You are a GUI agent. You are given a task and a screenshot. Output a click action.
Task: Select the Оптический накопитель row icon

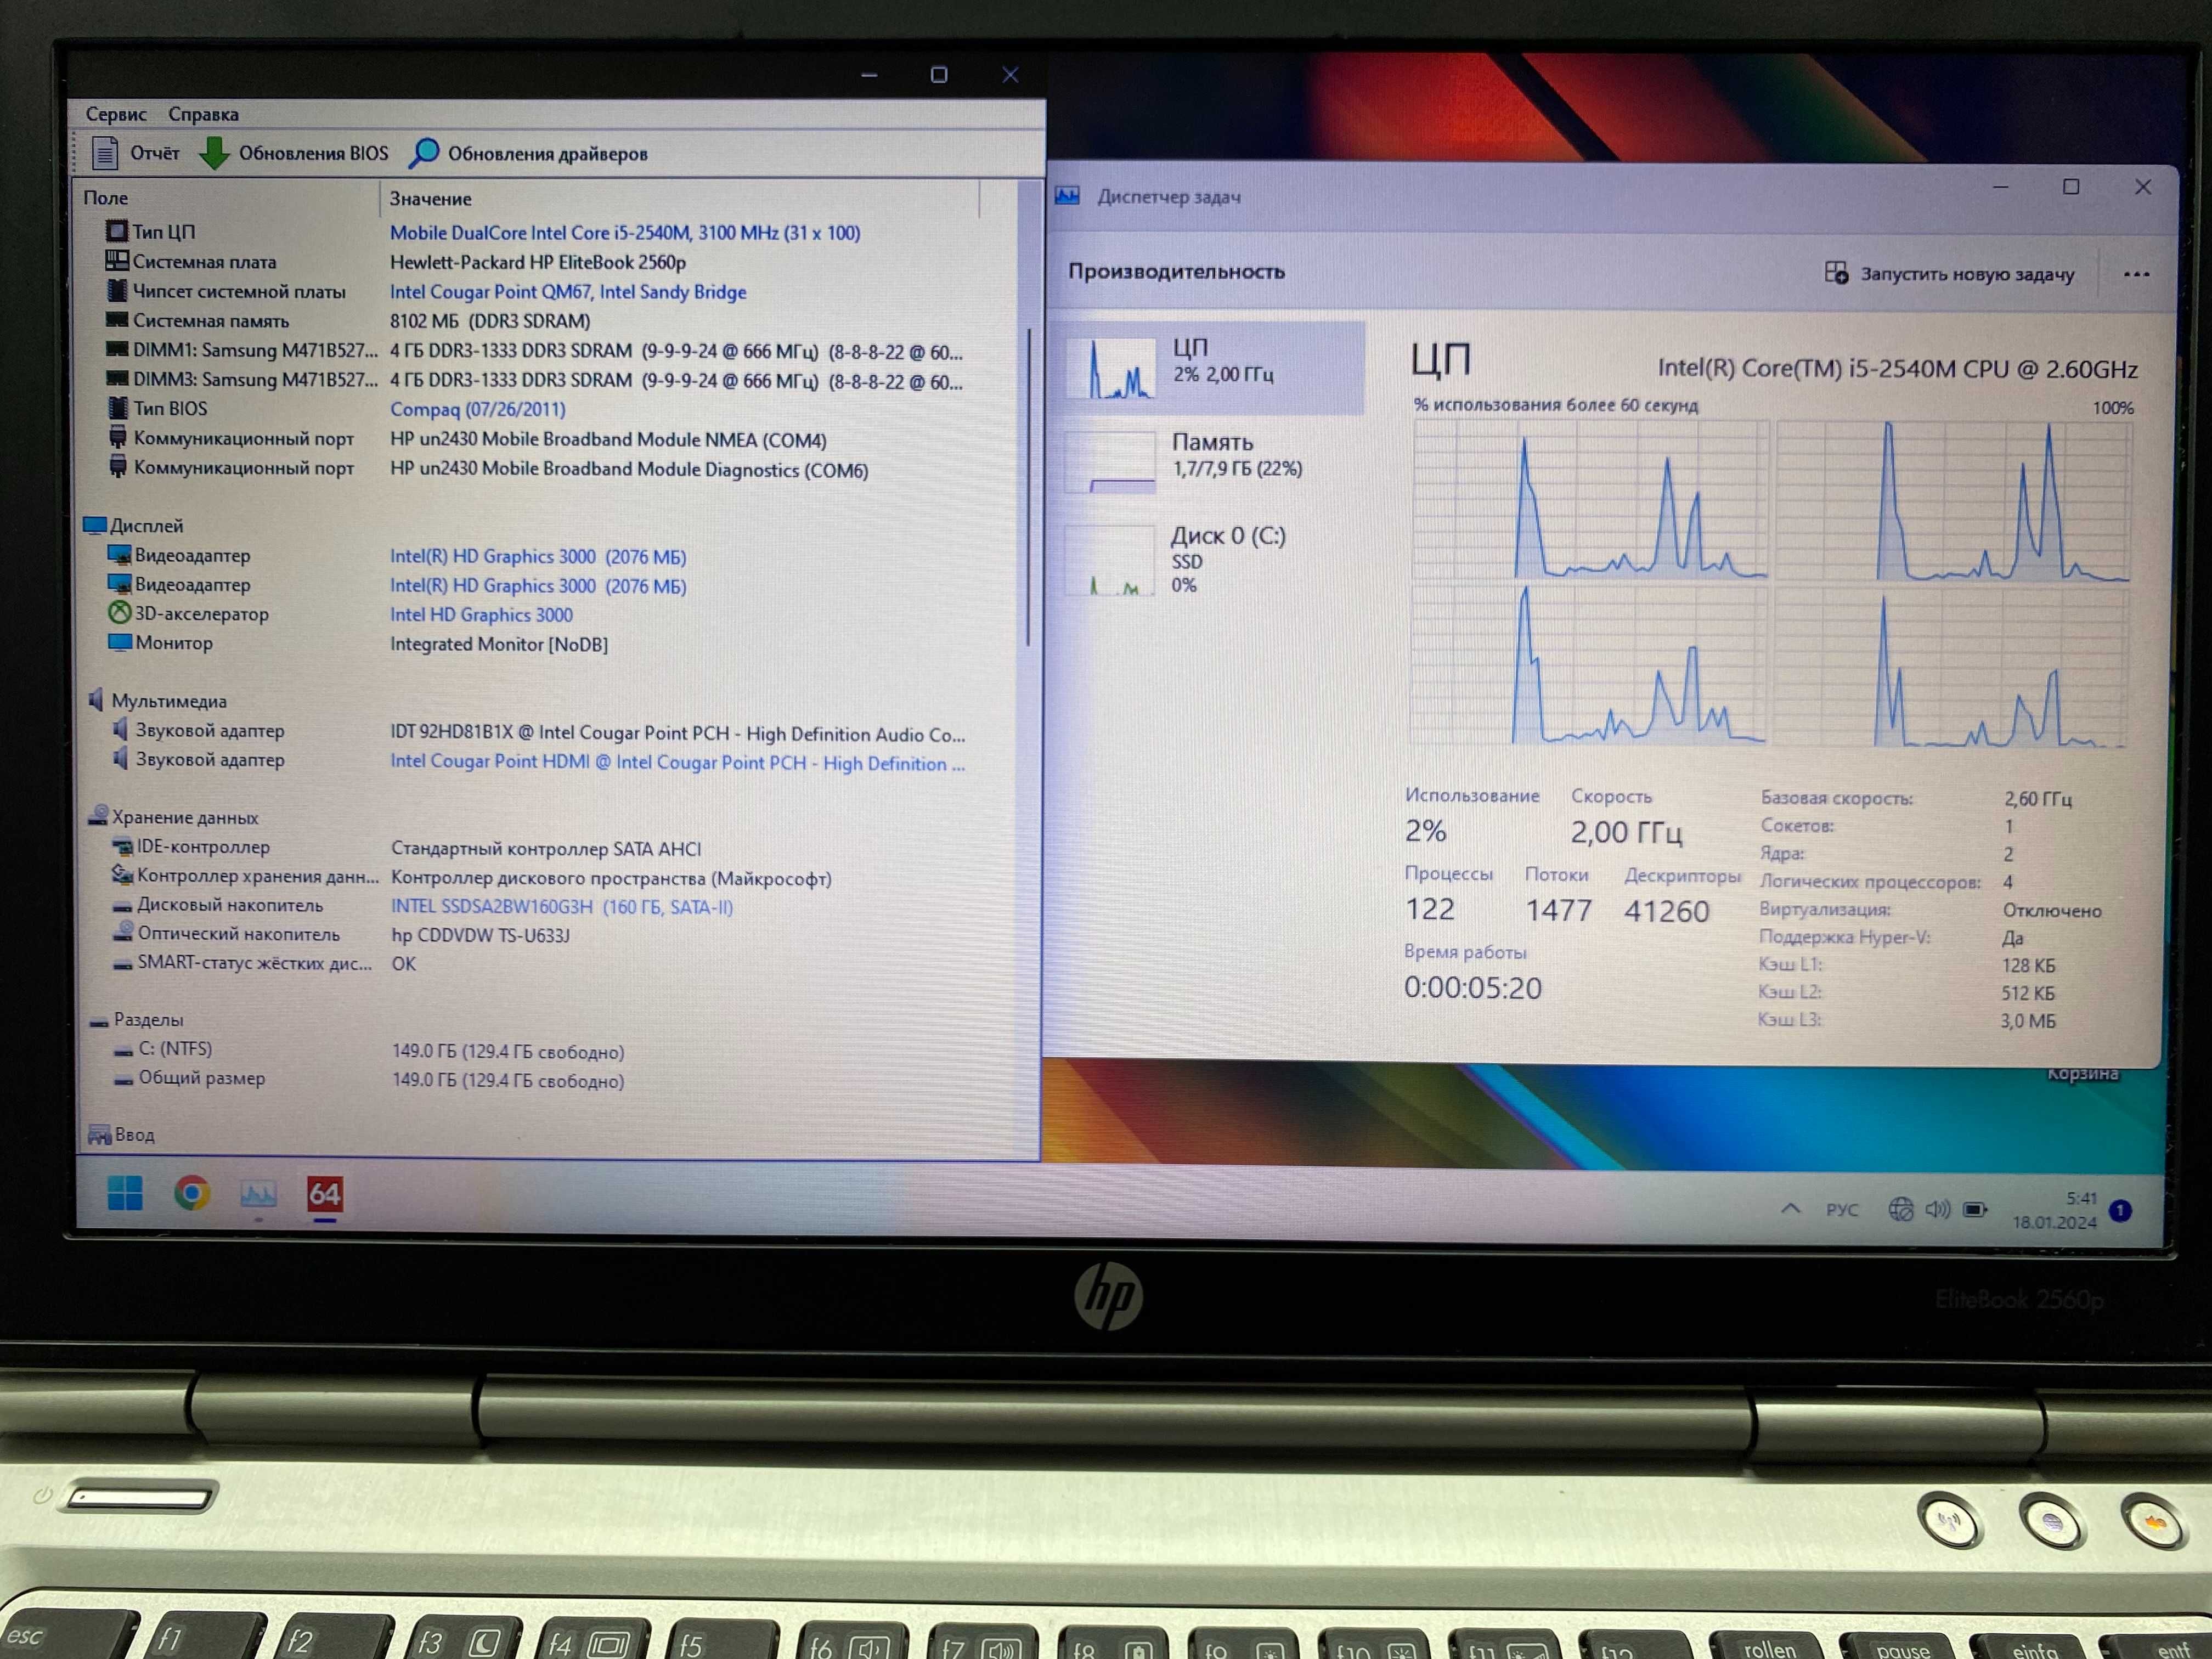click(x=123, y=931)
